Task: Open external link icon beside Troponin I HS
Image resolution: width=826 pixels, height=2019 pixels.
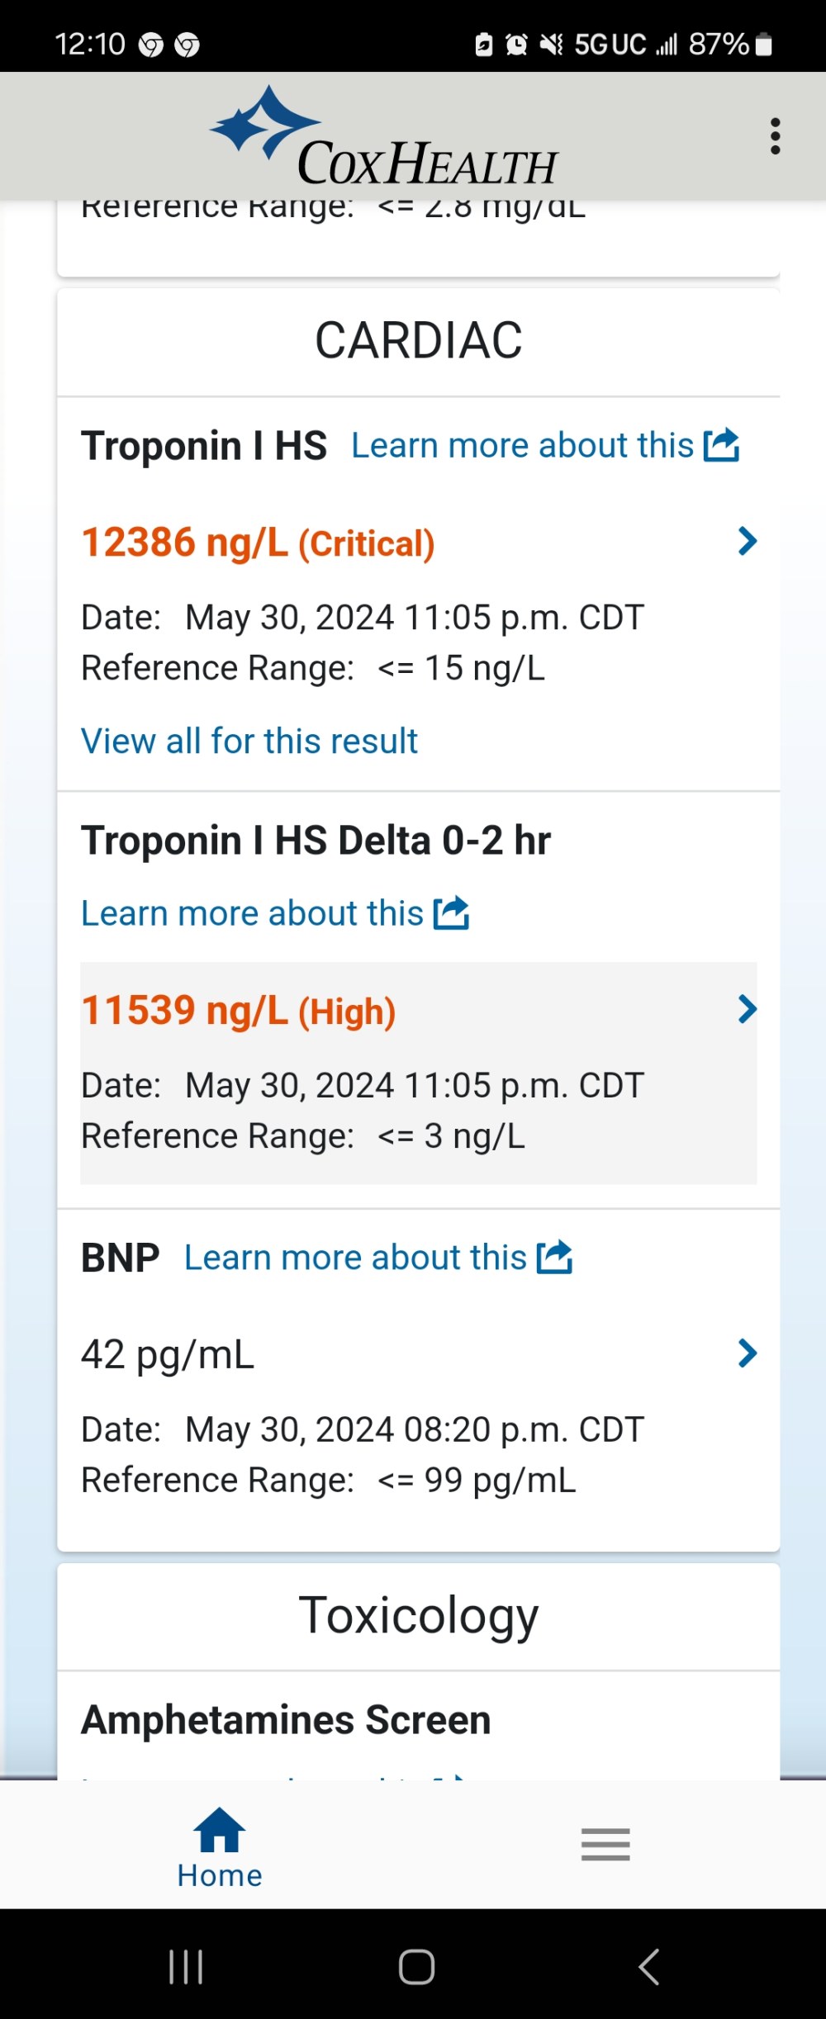Action: [x=721, y=445]
